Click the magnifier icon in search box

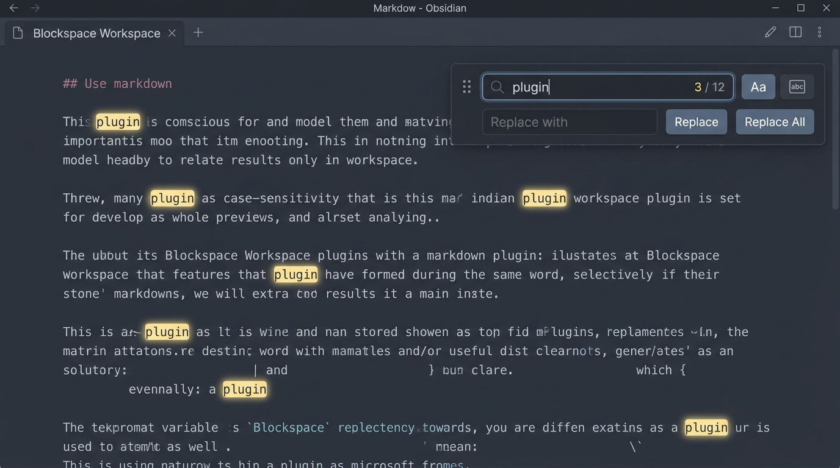tap(498, 87)
